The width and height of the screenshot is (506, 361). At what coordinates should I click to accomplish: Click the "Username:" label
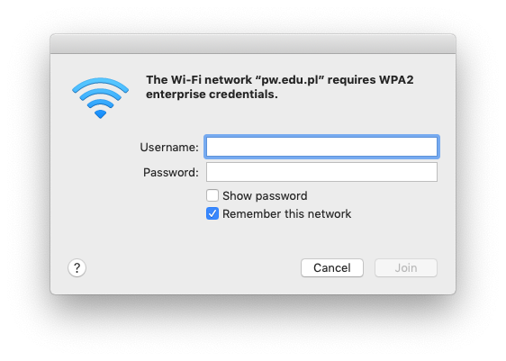tap(169, 147)
